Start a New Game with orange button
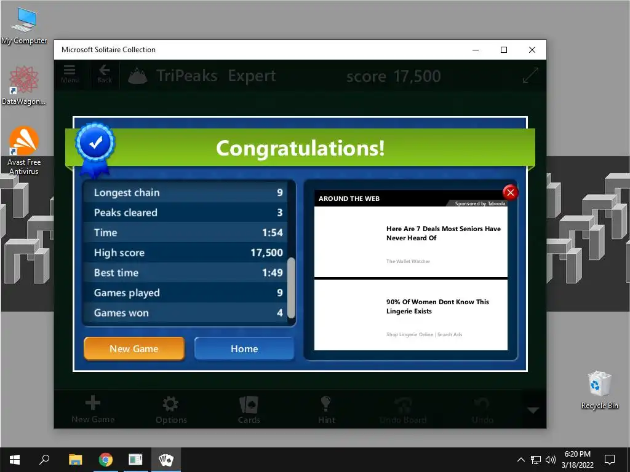Image resolution: width=630 pixels, height=472 pixels. pyautogui.click(x=134, y=348)
